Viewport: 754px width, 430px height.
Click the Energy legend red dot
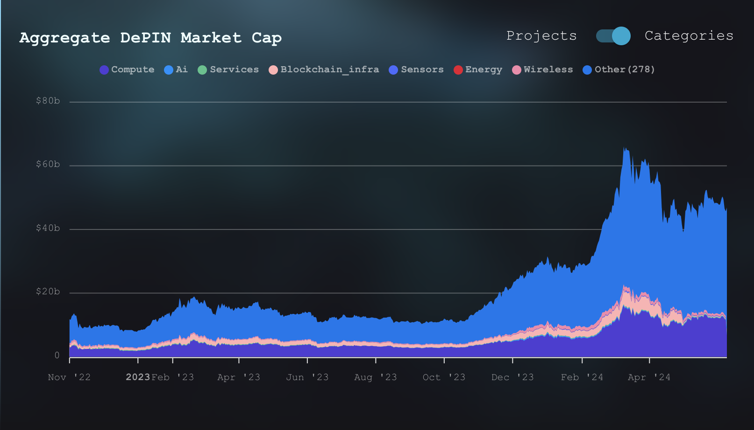[458, 70]
